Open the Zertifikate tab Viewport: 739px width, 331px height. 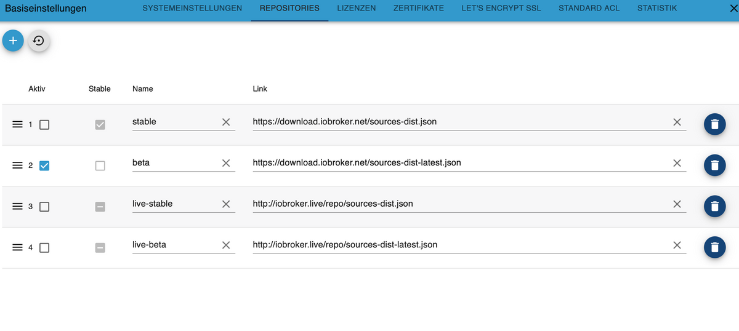pos(419,9)
